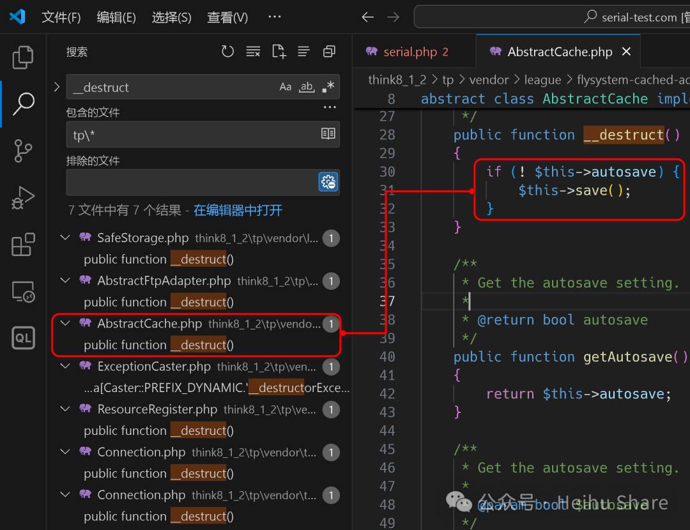Click the flysystem-cached breadcrumb segment

pyautogui.click(x=633, y=80)
